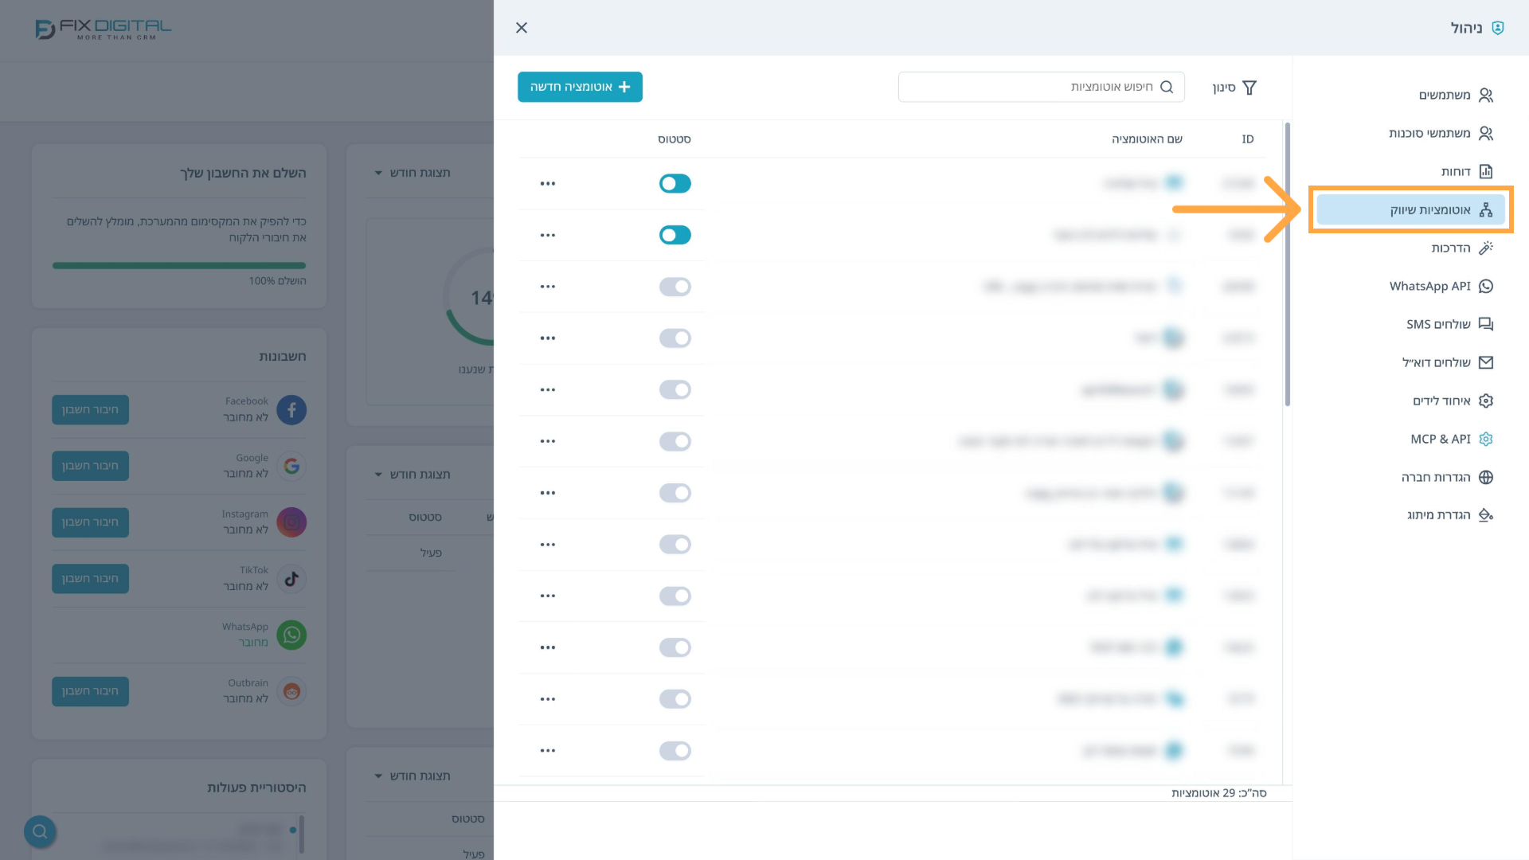Click the שולחים SMS chat icon
This screenshot has height=860, width=1529.
[x=1486, y=324]
